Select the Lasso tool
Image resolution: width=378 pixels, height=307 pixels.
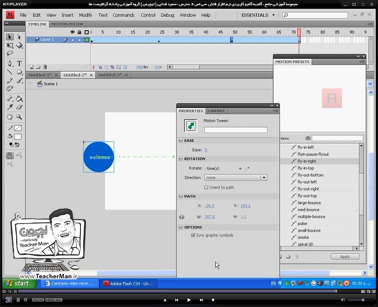pos(9,53)
